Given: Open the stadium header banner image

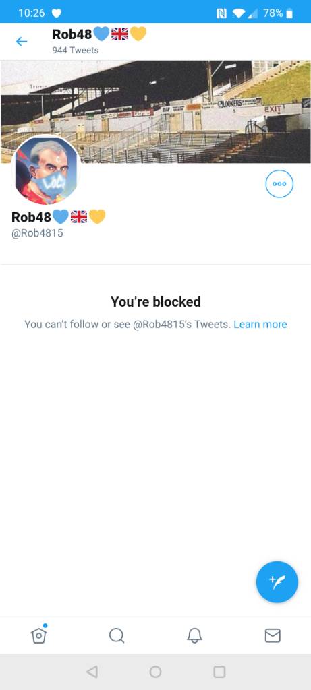Looking at the screenshot, I should pyautogui.click(x=155, y=112).
